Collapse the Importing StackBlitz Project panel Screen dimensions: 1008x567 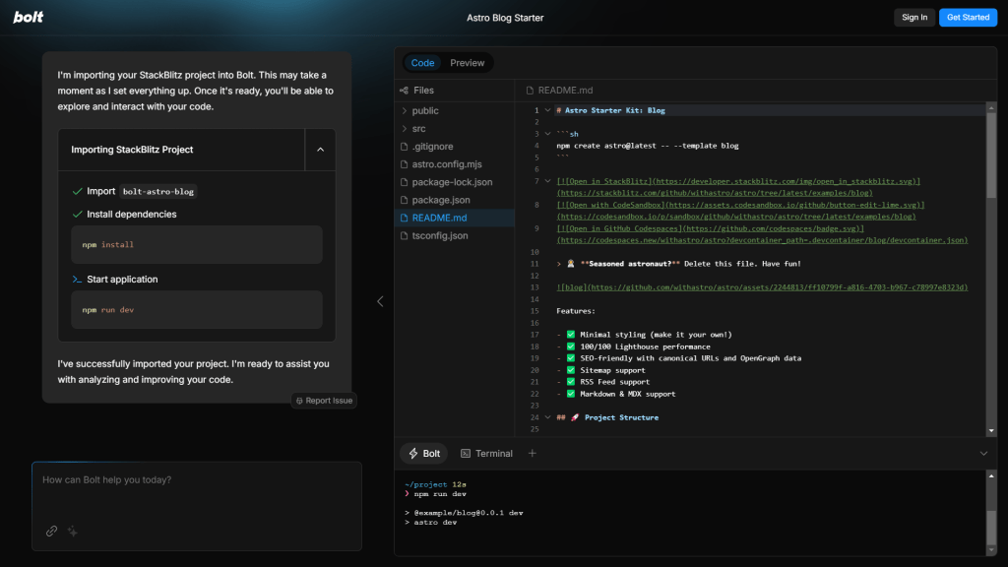(320, 151)
